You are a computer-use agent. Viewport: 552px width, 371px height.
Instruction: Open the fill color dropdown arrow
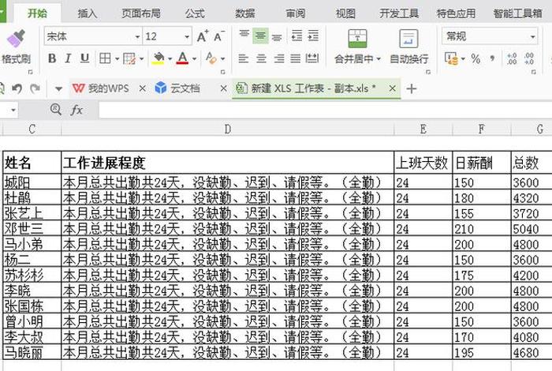click(170, 58)
